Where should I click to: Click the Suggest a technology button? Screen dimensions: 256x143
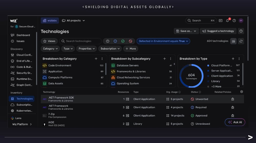[218, 31]
